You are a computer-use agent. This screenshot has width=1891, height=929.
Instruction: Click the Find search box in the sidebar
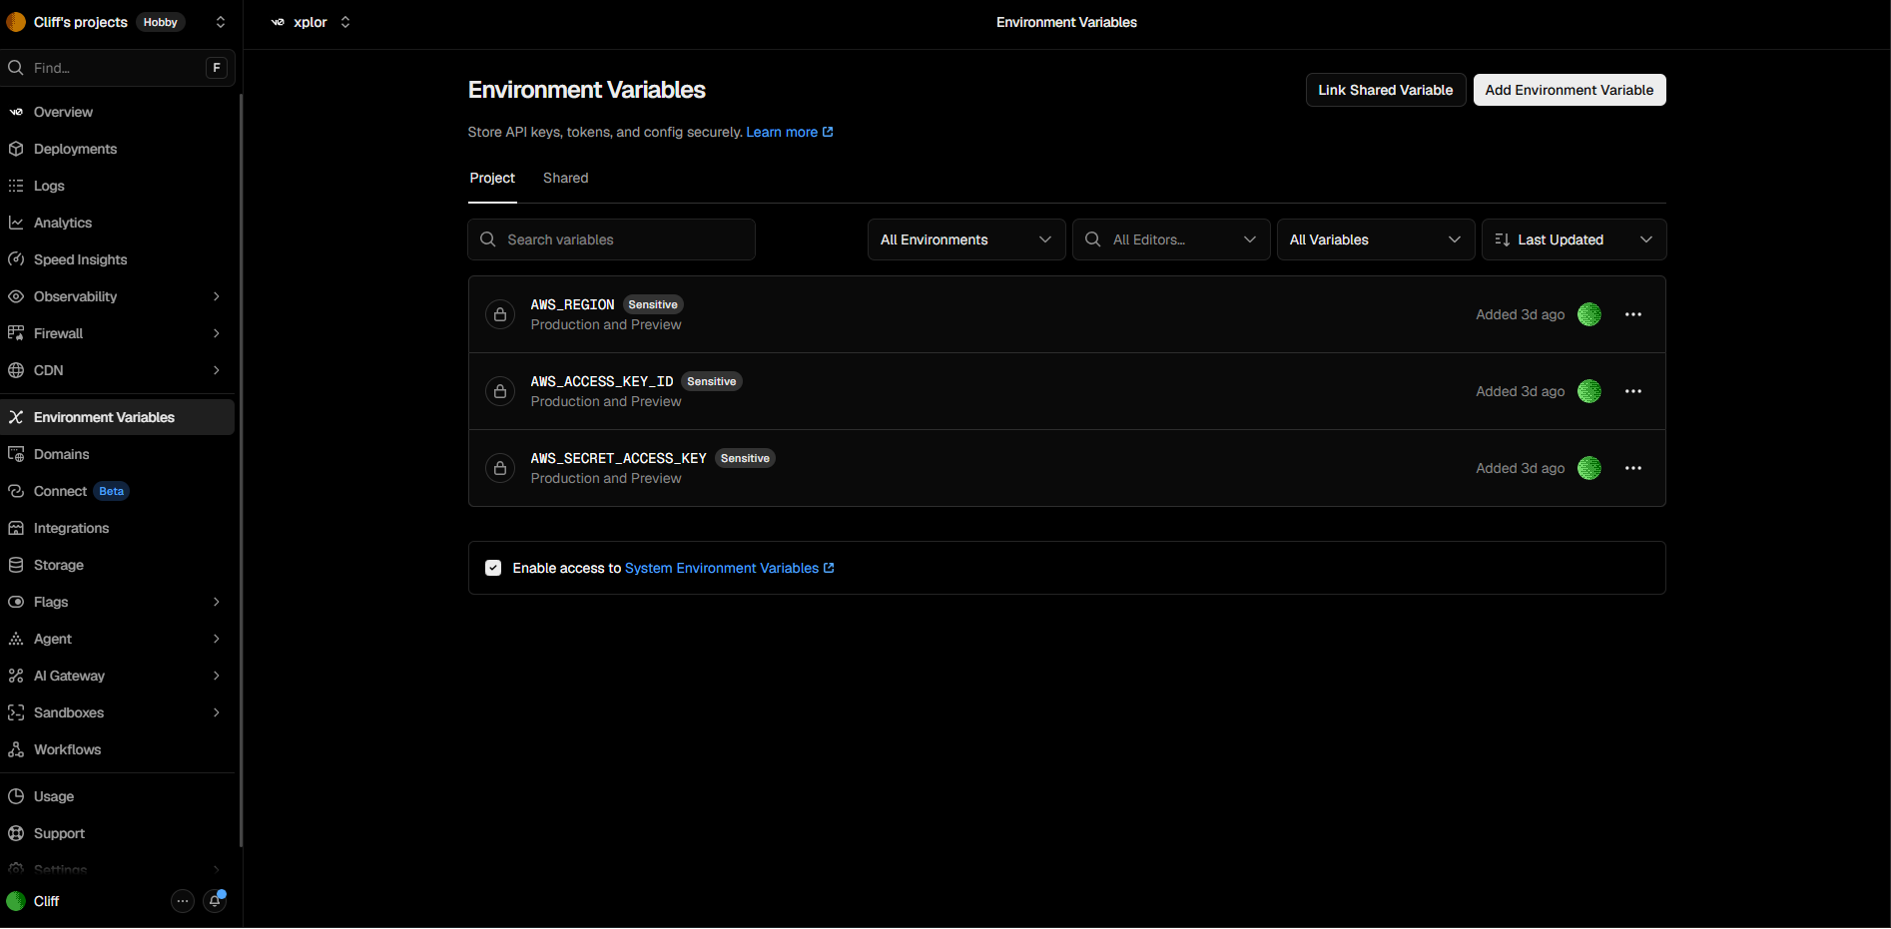(118, 68)
